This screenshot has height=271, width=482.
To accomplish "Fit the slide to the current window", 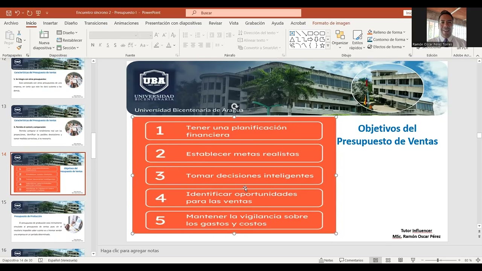I will pos(478,260).
